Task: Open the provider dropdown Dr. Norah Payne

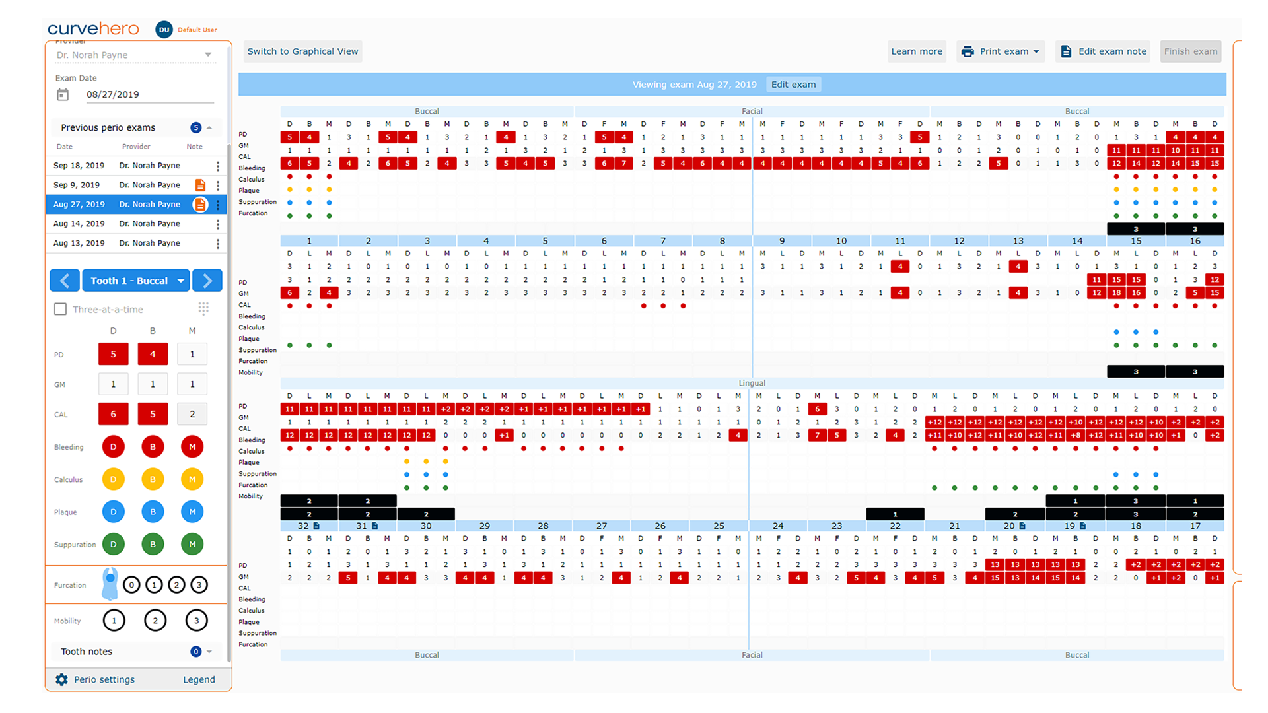Action: click(135, 55)
